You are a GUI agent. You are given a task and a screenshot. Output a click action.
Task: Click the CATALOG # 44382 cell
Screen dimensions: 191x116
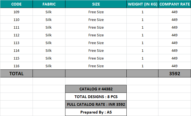(x=96, y=89)
